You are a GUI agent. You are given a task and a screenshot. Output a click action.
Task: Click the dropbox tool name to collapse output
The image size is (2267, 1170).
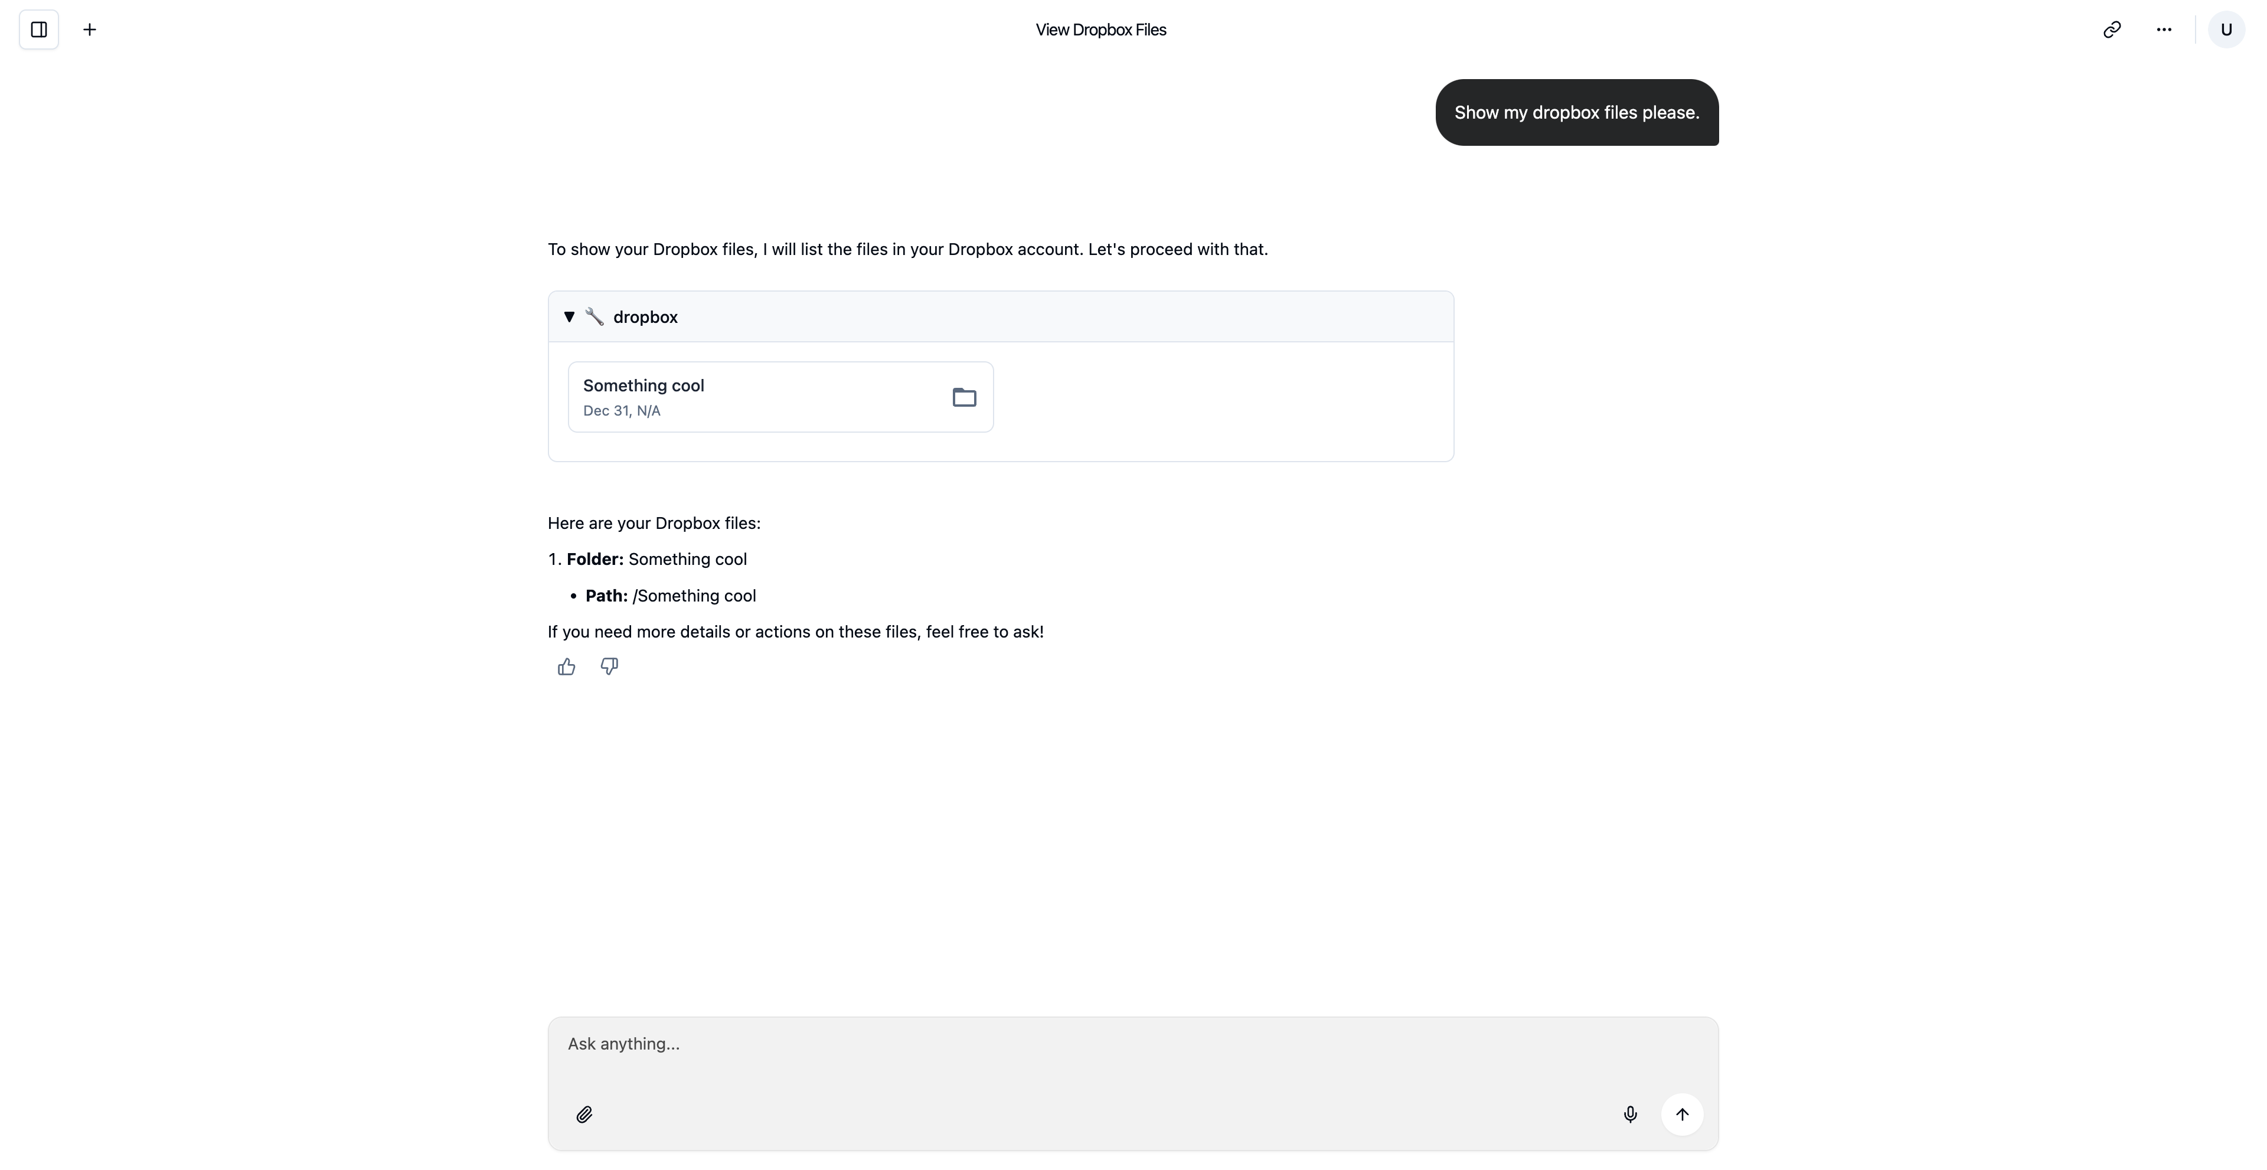coord(646,316)
